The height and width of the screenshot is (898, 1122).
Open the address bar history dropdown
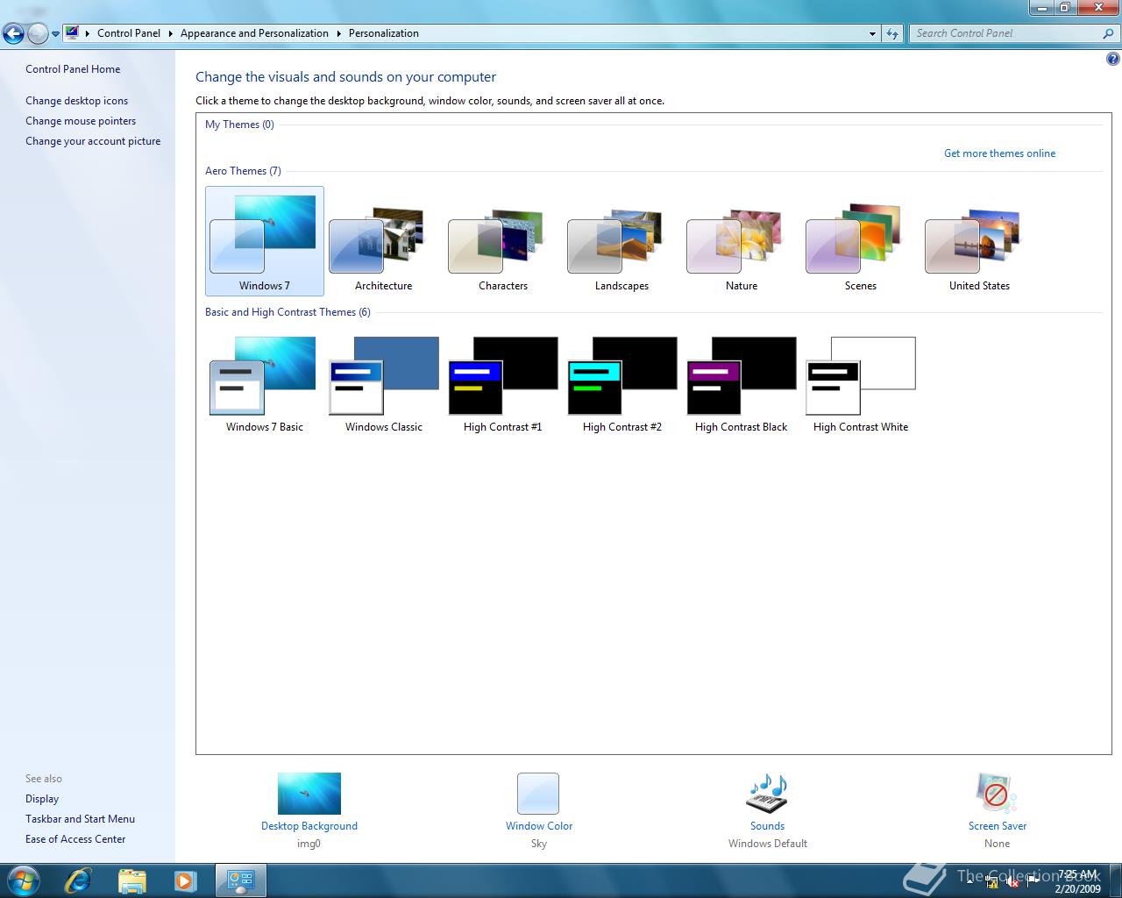click(872, 33)
